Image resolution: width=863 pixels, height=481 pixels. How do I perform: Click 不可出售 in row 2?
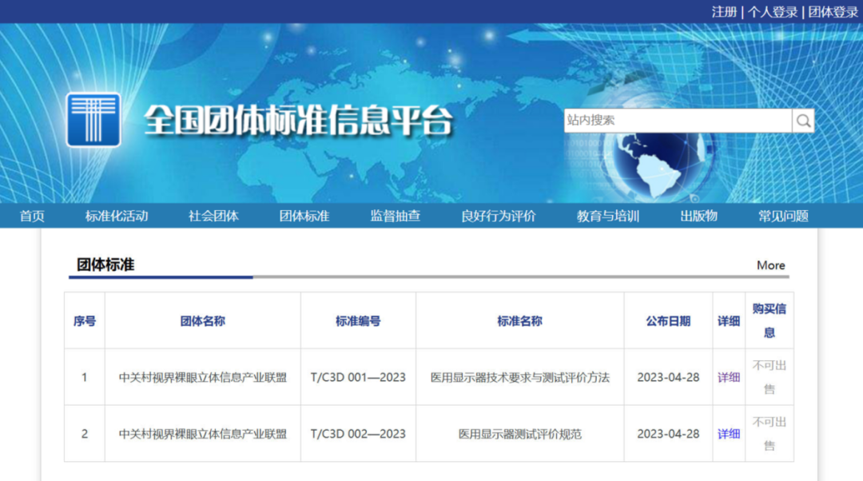point(770,434)
